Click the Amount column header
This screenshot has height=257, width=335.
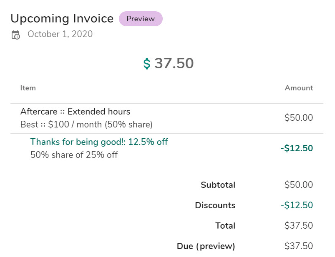(299, 88)
